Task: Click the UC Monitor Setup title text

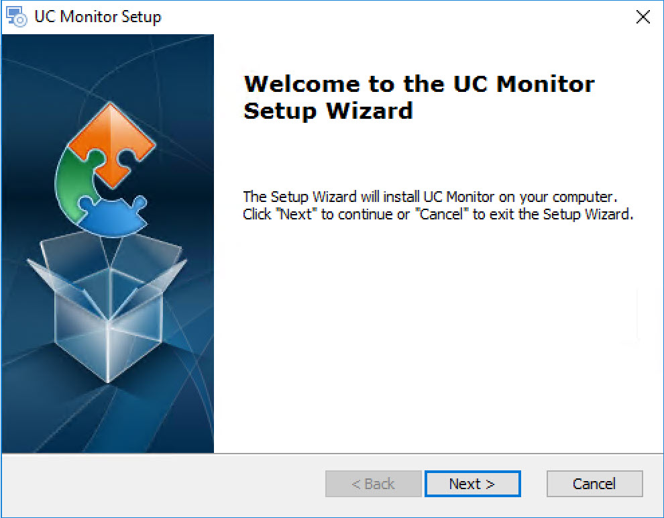Action: [x=98, y=17]
